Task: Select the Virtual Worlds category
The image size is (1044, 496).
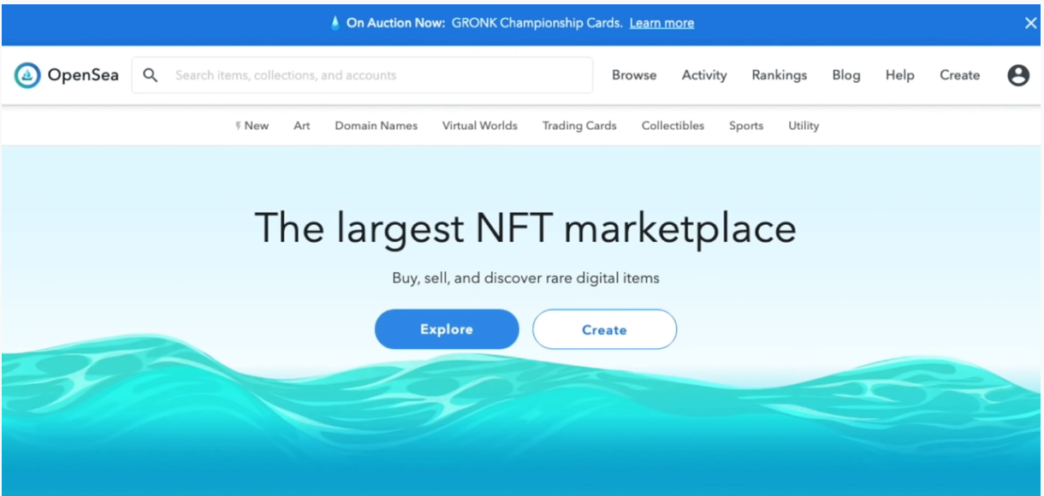Action: (480, 126)
